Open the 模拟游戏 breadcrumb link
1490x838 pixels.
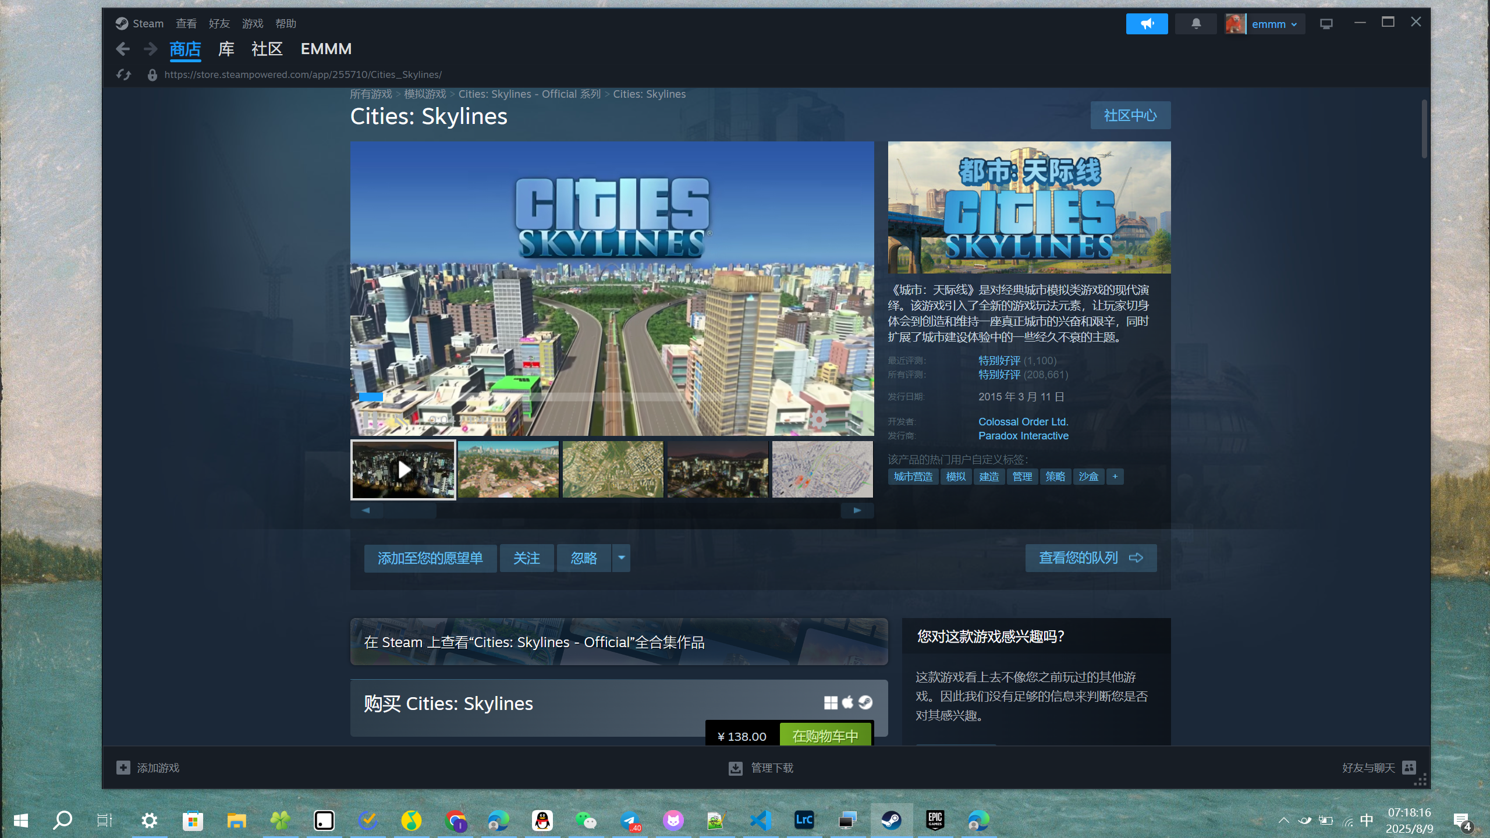[425, 94]
